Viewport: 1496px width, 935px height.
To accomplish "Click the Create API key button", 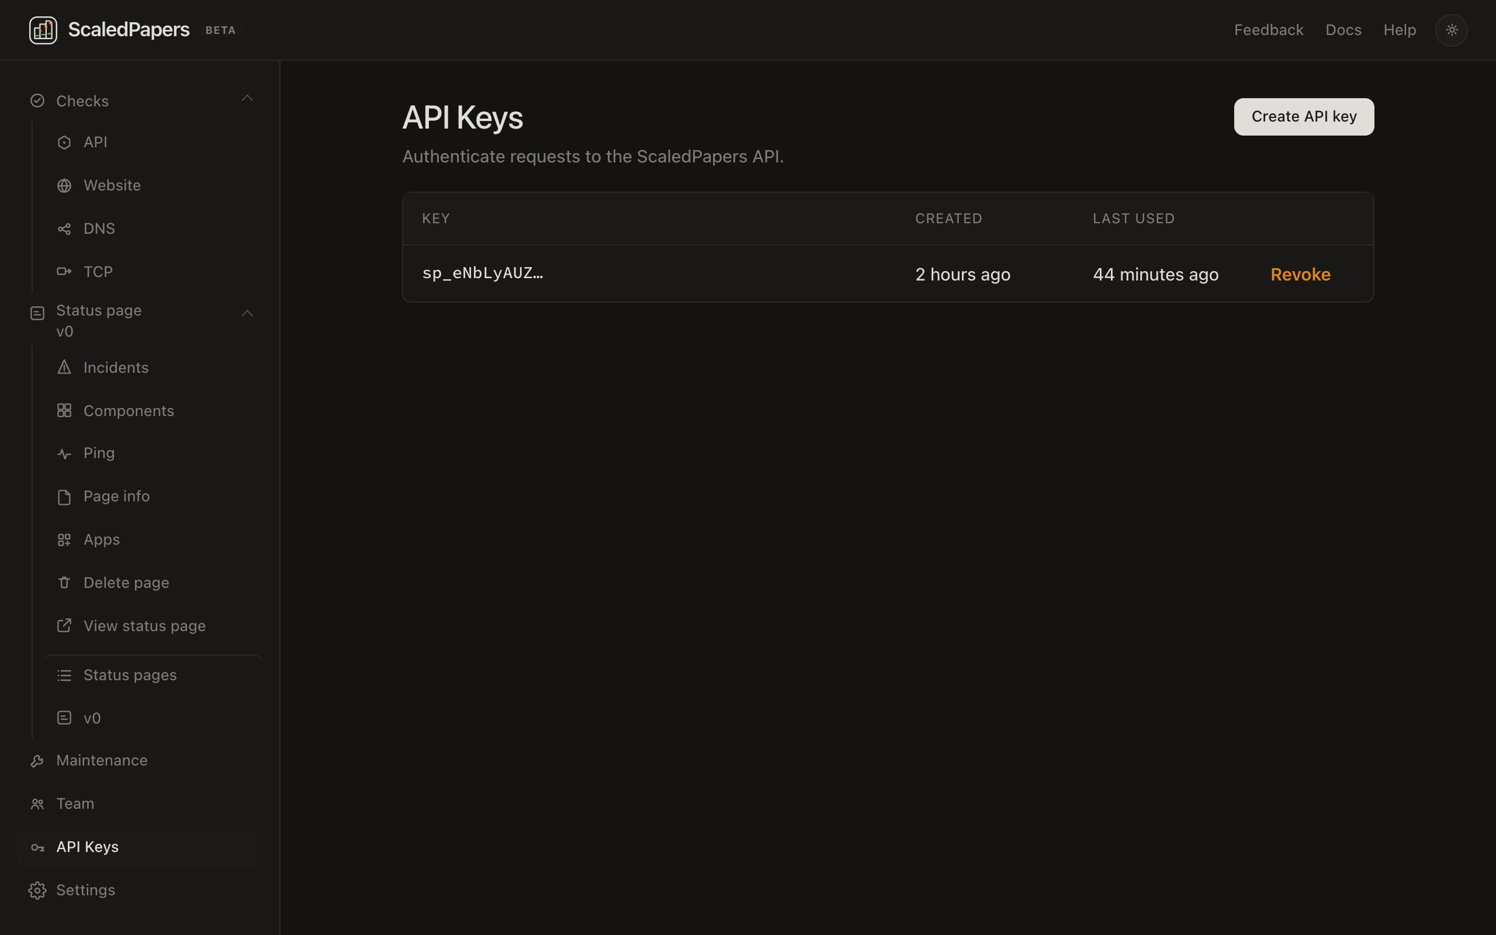I will pos(1304,116).
